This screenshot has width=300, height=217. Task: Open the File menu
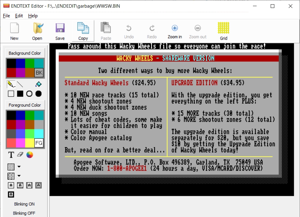pyautogui.click(x=6, y=16)
